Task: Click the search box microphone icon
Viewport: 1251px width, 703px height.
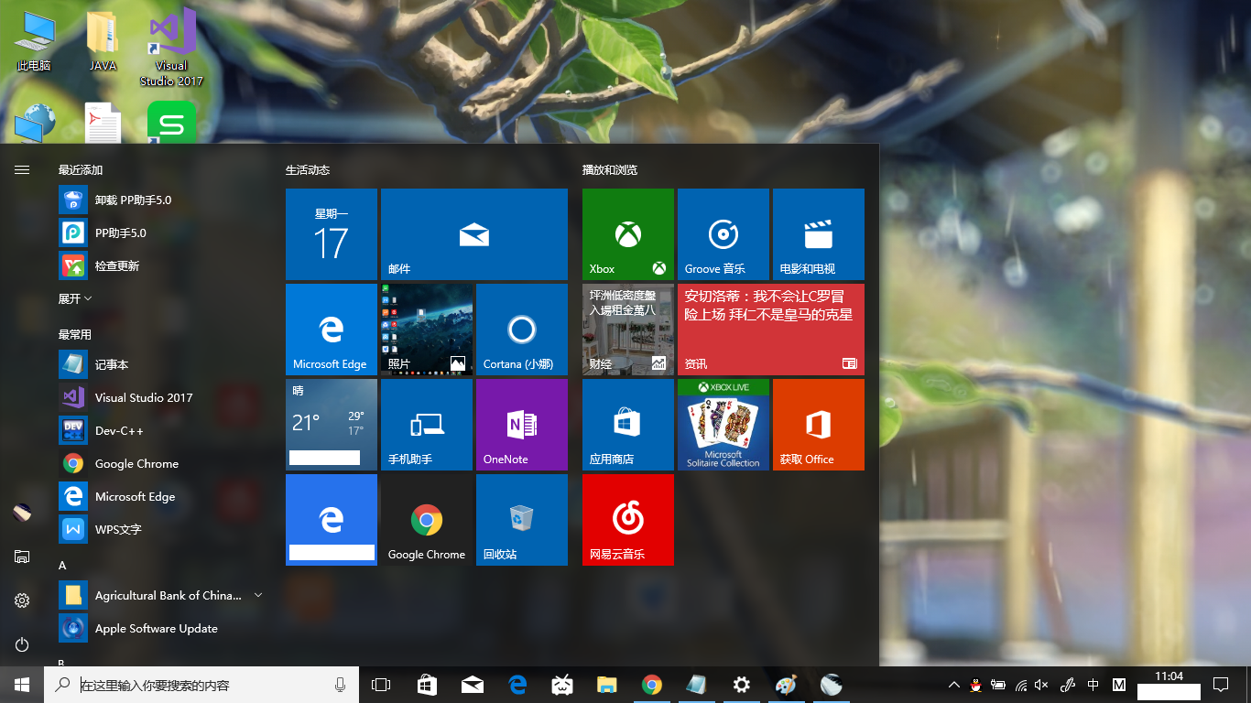Action: point(341,685)
